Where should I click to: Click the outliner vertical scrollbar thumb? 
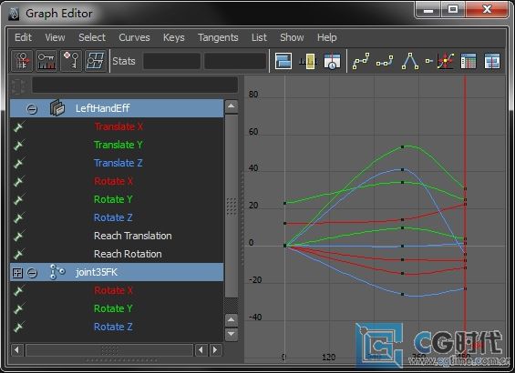coord(232,206)
